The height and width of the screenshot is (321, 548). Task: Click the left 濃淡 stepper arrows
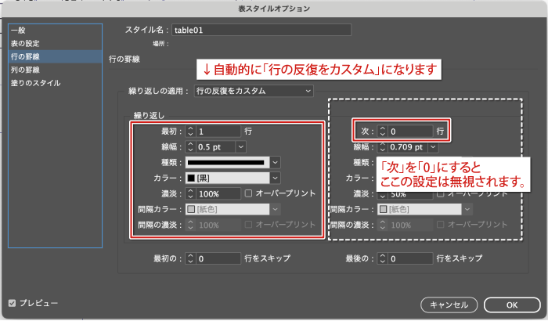[x=190, y=193]
